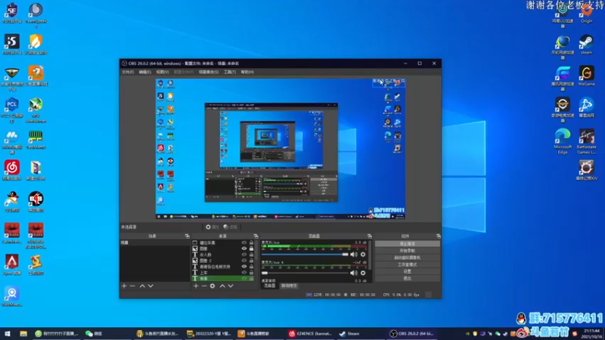The image size is (605, 340).
Task: Click the 麦克风/Aux 4 volume slider
Action: point(305,273)
